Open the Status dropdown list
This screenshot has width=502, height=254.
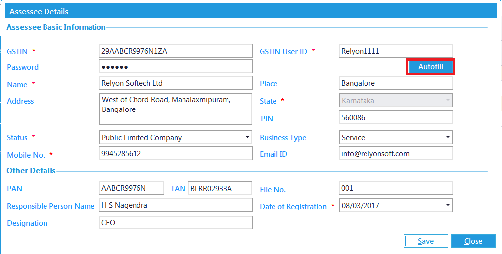247,137
